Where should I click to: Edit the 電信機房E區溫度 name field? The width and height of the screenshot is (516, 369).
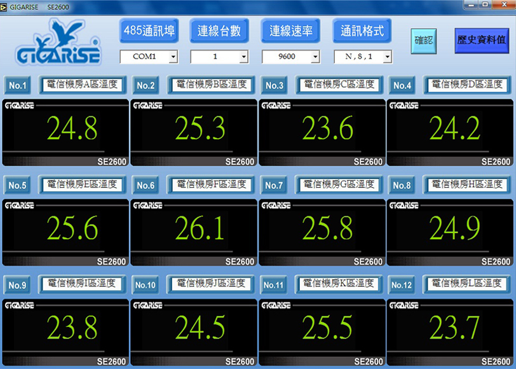point(82,184)
